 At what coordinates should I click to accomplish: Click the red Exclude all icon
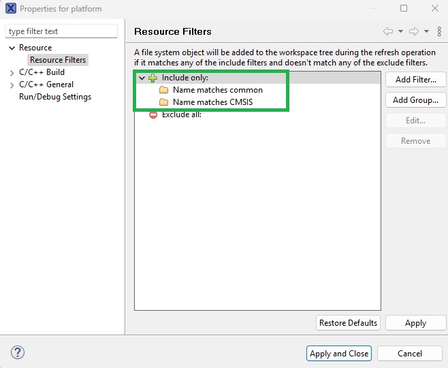pos(153,114)
